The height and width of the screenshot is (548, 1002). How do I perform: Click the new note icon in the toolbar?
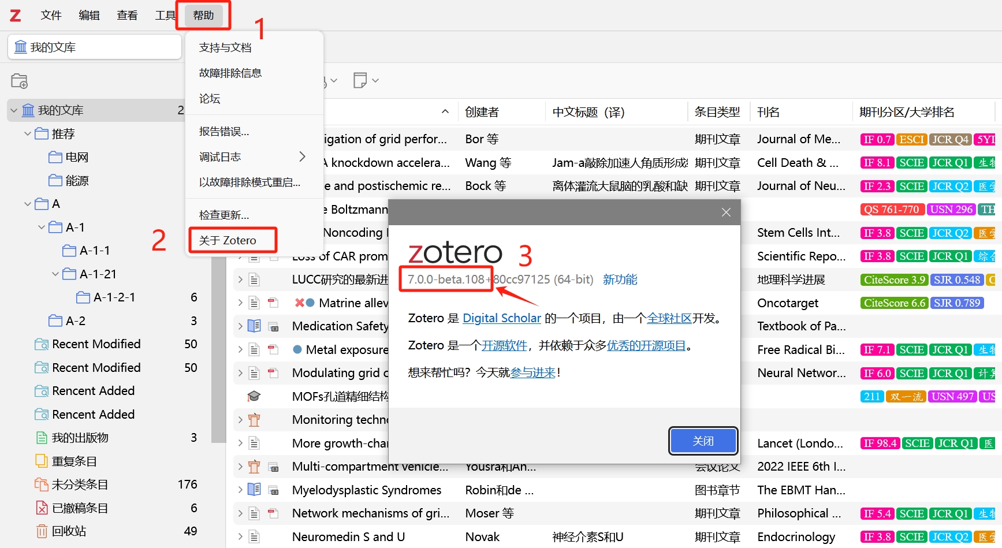(x=360, y=80)
